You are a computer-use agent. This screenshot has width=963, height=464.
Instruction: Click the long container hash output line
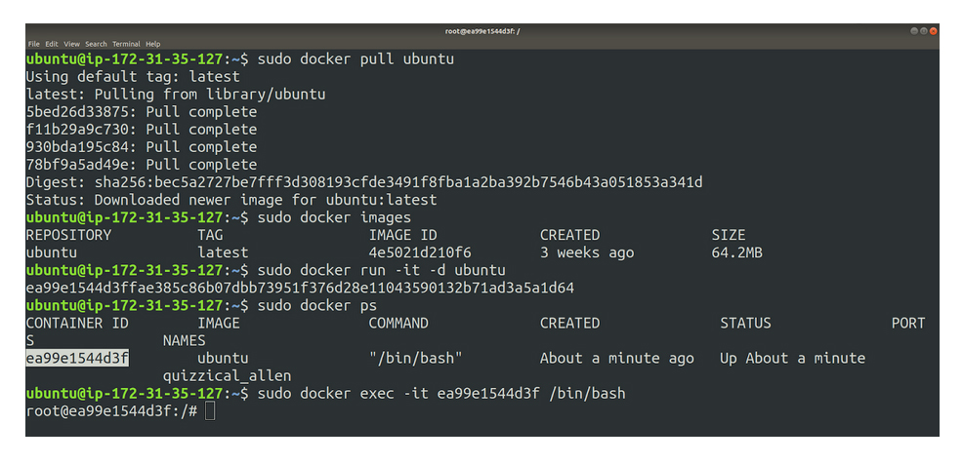pos(300,288)
